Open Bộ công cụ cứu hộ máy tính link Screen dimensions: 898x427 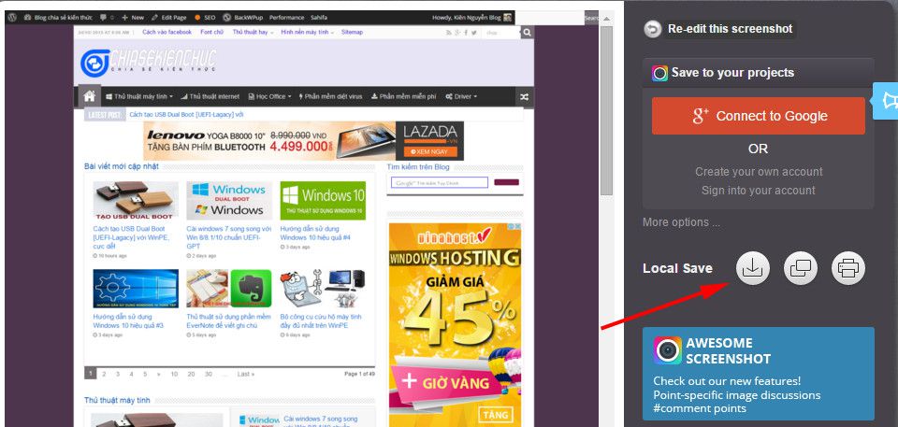click(321, 321)
